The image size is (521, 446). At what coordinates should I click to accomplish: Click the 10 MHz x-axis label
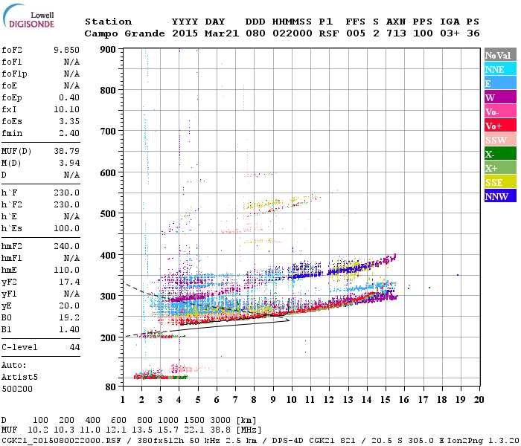(292, 400)
